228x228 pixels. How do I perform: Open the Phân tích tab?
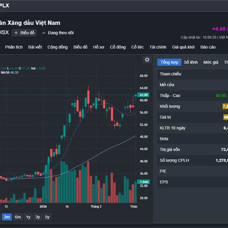[x=14, y=47]
